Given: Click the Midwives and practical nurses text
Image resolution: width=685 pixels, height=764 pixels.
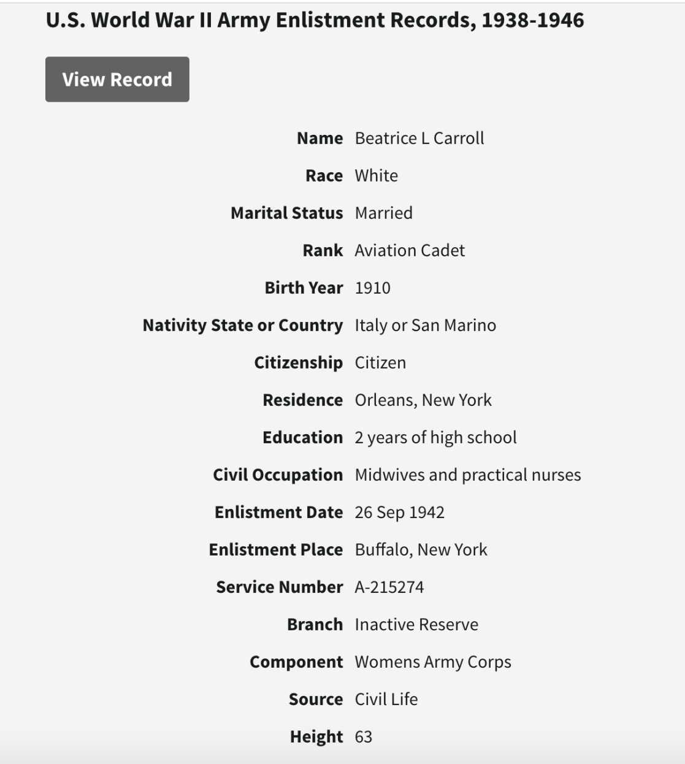Looking at the screenshot, I should tap(468, 475).
